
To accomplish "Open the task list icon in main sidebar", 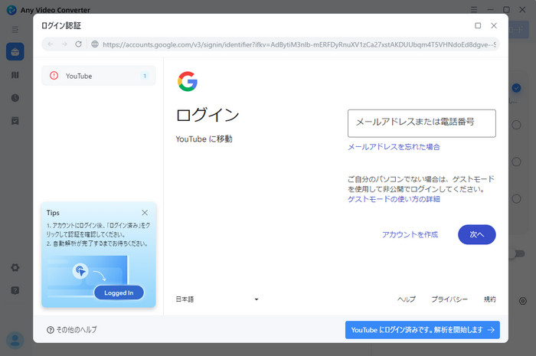I will [15, 121].
